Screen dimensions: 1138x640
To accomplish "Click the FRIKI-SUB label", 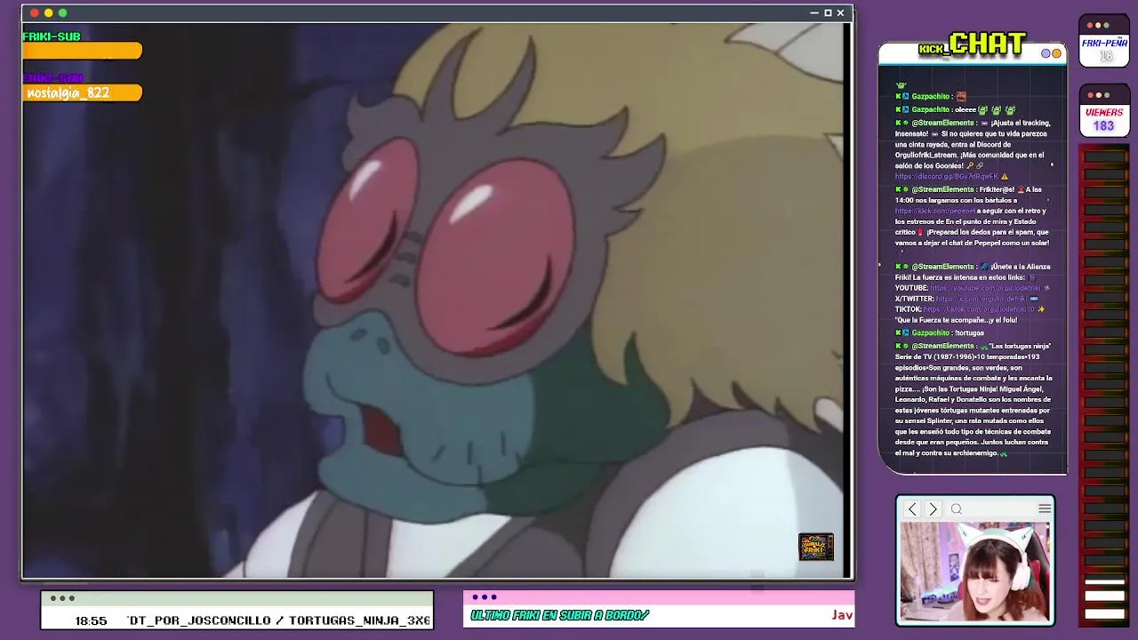I will (52, 36).
